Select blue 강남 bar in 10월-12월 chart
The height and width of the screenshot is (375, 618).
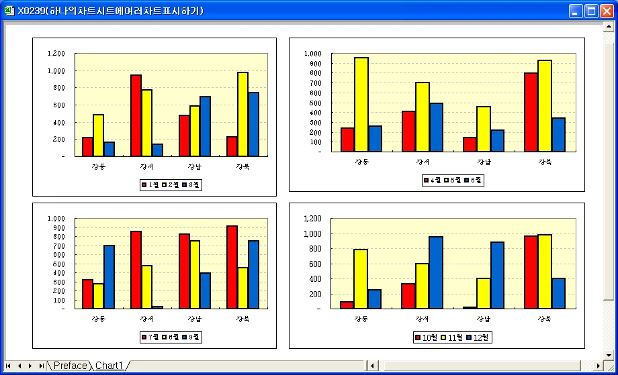point(497,276)
